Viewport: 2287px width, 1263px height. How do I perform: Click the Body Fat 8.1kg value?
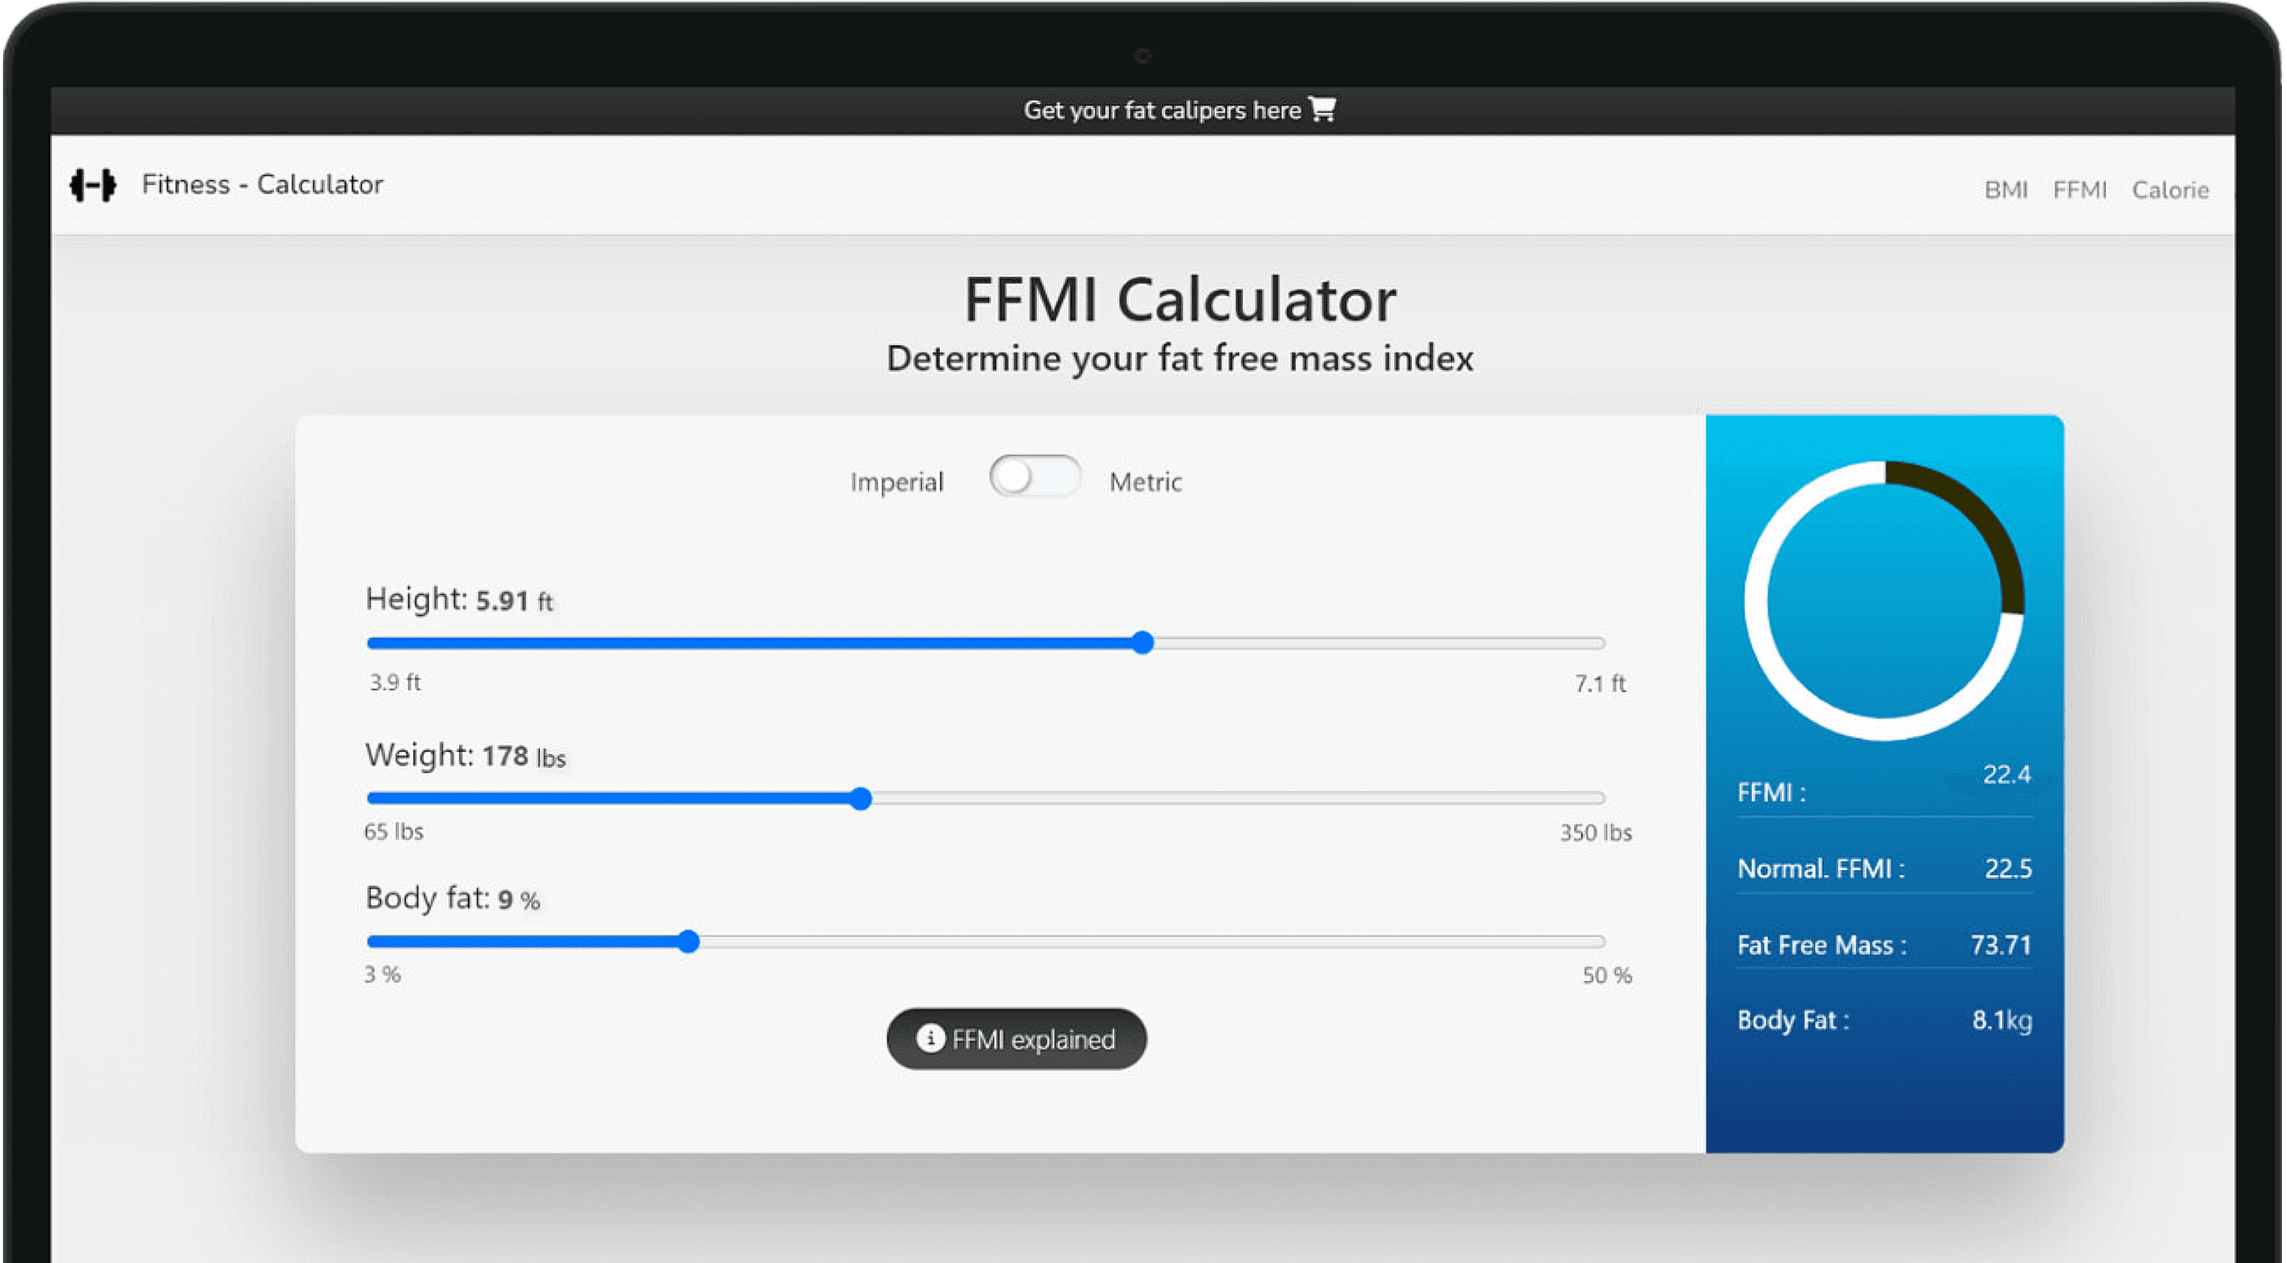(x=2002, y=1020)
